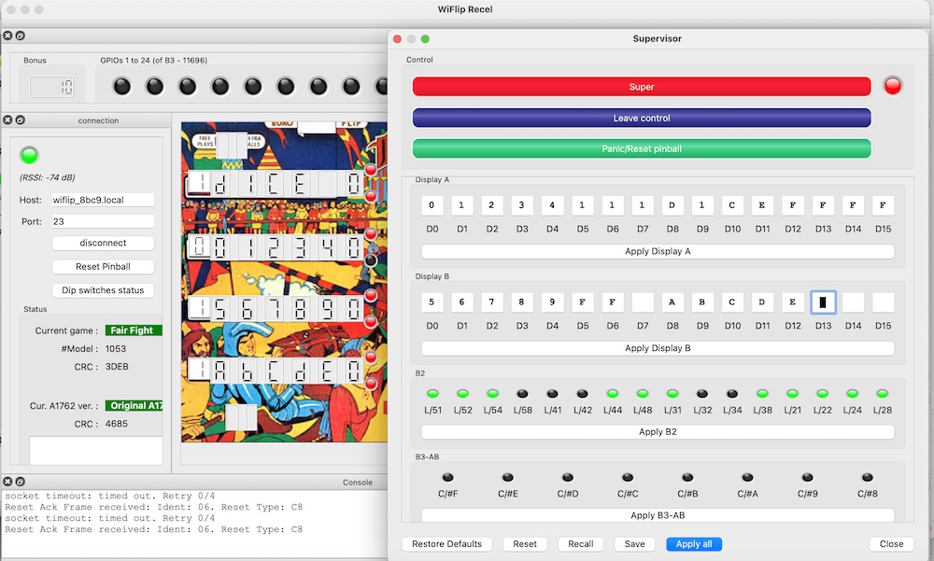
Task: Click the red LED beside the Super button
Action: point(893,85)
